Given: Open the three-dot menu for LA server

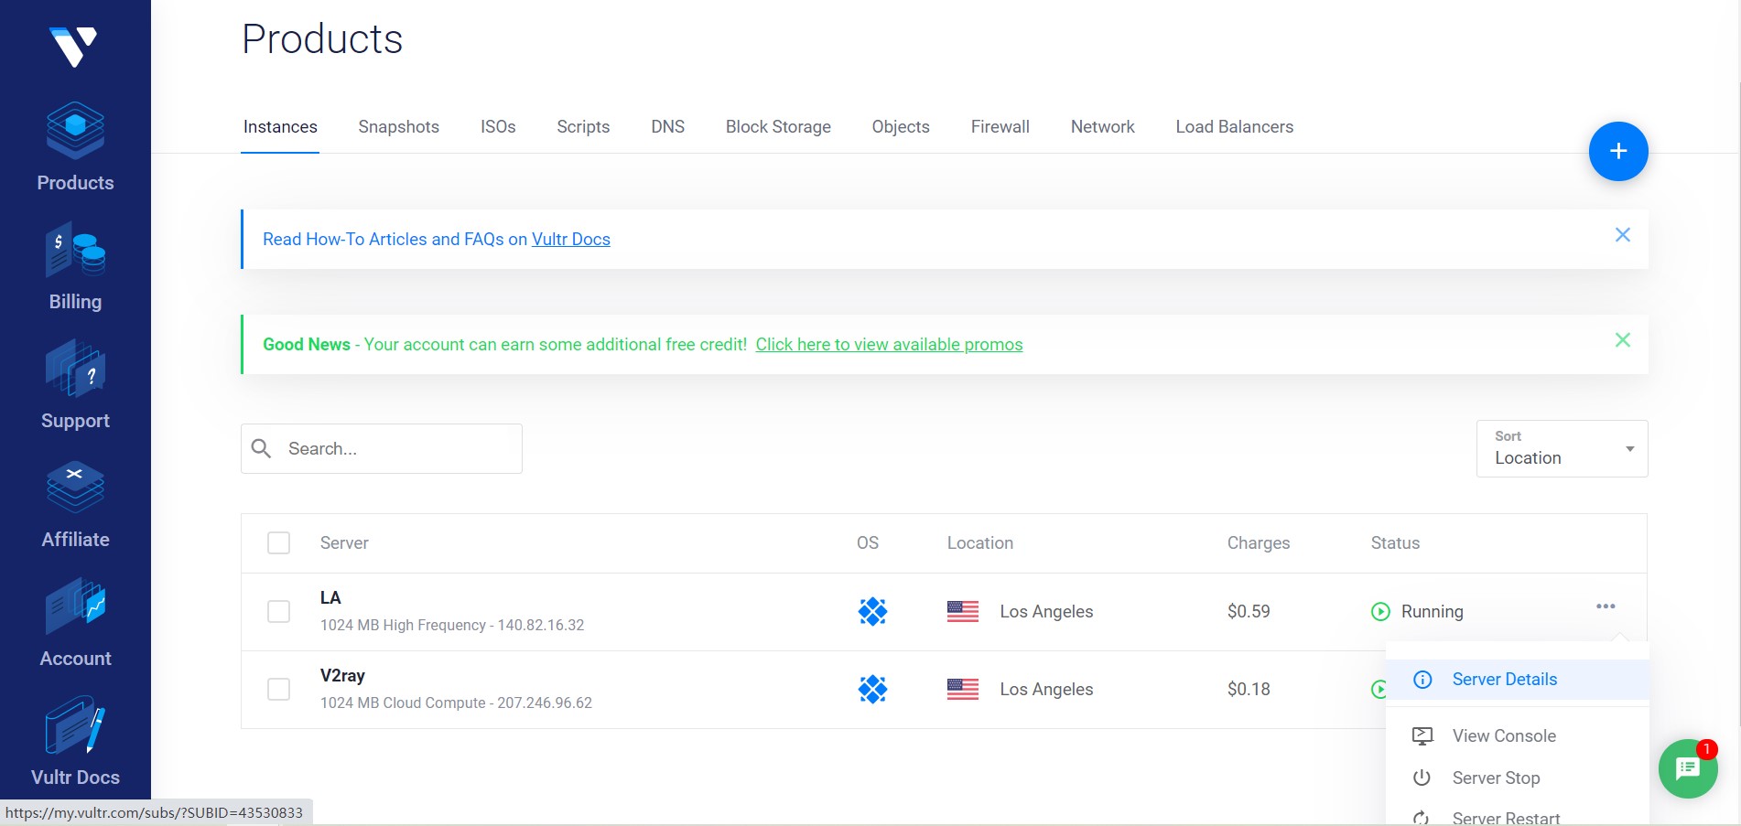Looking at the screenshot, I should click(x=1606, y=606).
